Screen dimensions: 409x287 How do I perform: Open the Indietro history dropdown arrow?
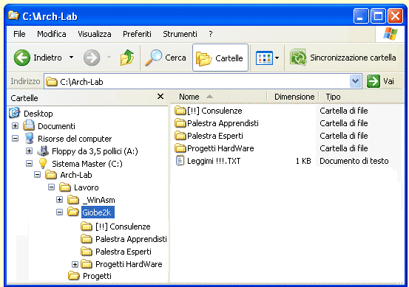71,58
